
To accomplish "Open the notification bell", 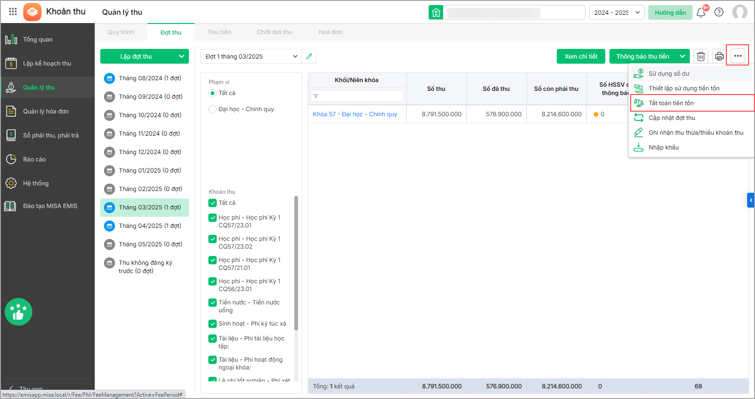I will (701, 12).
